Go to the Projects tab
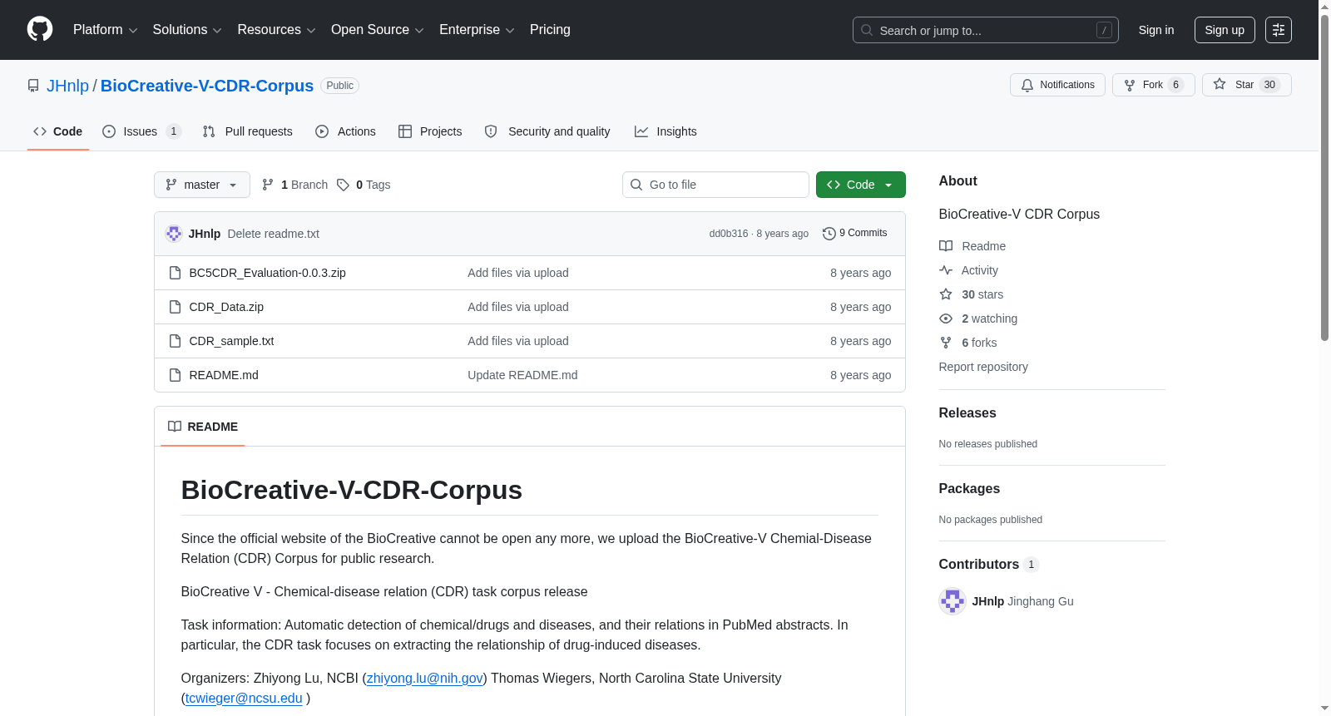The width and height of the screenshot is (1331, 716). (430, 131)
